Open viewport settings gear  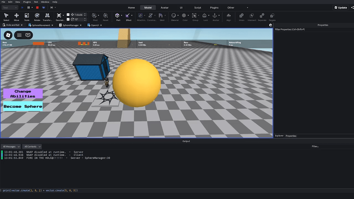270,25
